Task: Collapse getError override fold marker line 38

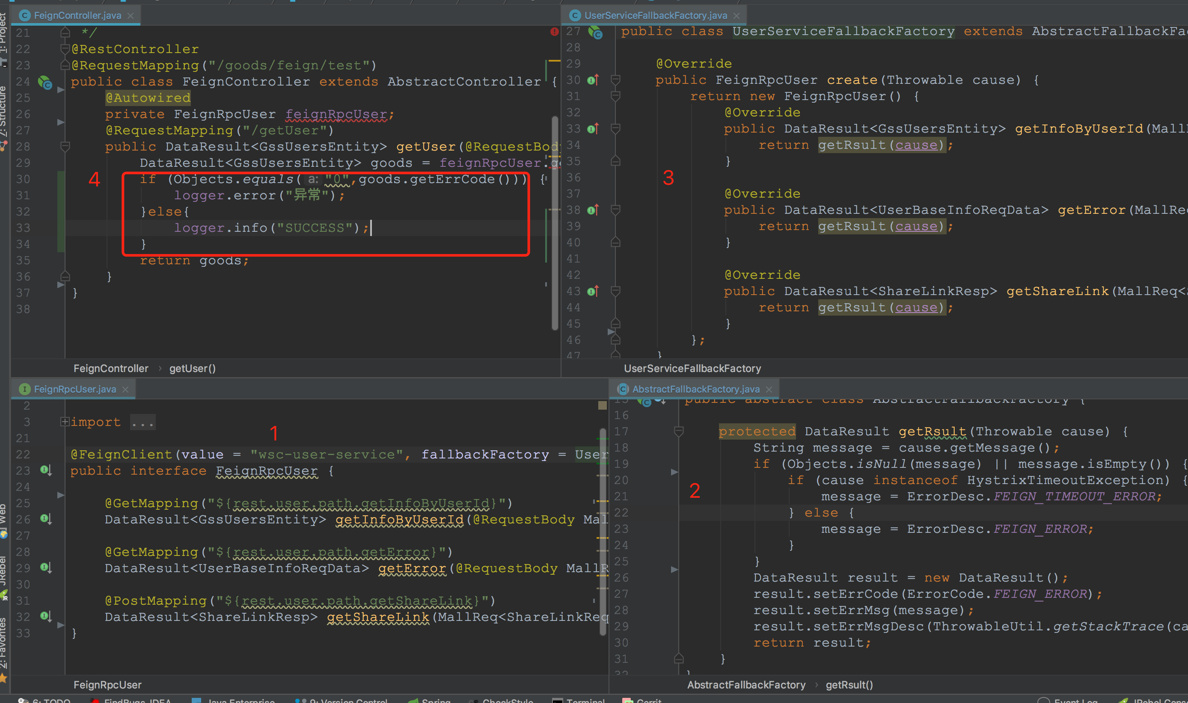Action: pos(615,210)
